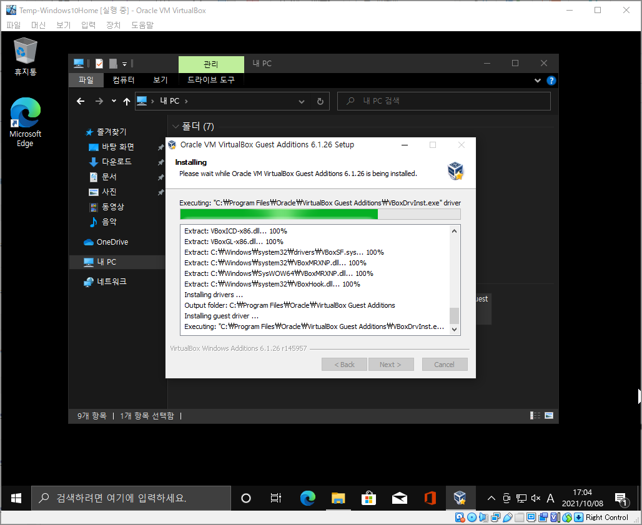Click the < Back button in setup
Image resolution: width=642 pixels, height=525 pixels.
[x=344, y=364]
